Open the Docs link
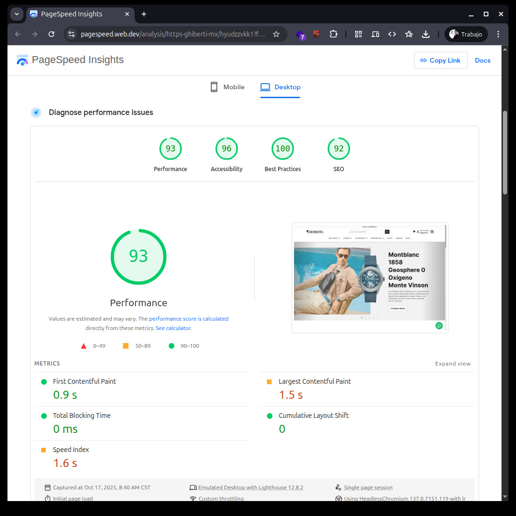The height and width of the screenshot is (516, 516). (x=482, y=60)
